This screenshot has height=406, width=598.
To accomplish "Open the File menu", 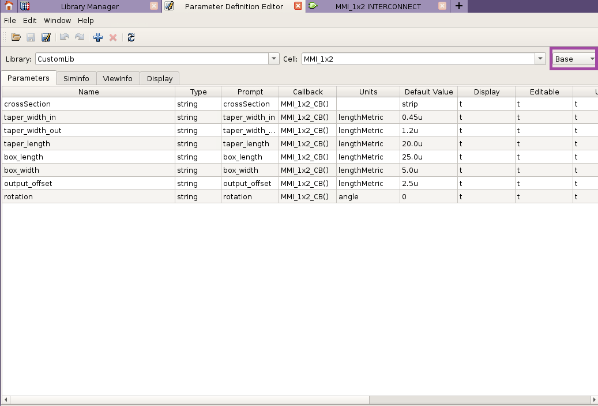I will click(10, 21).
